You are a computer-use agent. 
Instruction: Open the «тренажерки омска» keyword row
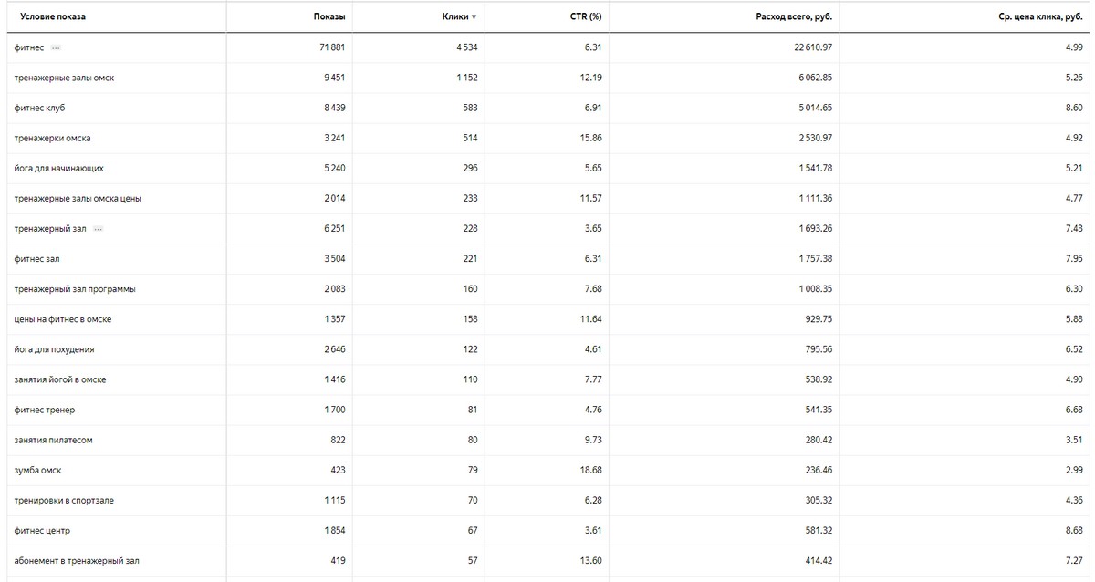52,138
